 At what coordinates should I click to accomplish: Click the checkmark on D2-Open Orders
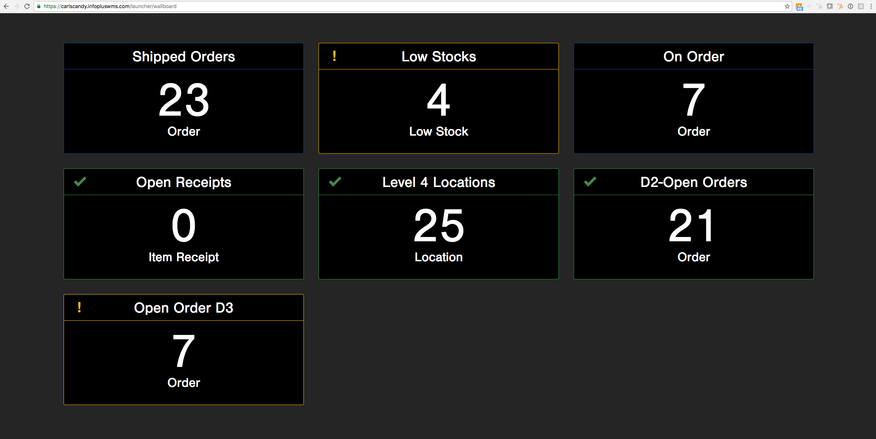coord(590,182)
